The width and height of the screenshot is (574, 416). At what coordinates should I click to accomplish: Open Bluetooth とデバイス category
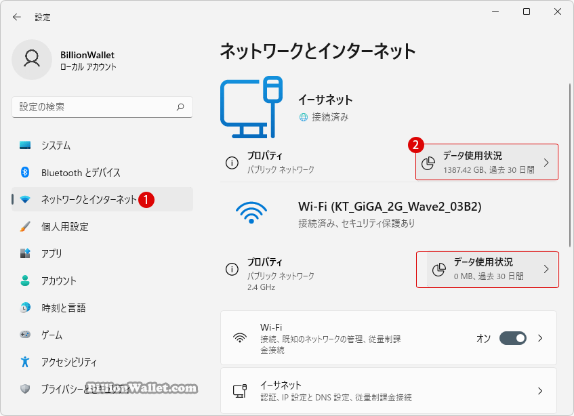tap(102, 172)
